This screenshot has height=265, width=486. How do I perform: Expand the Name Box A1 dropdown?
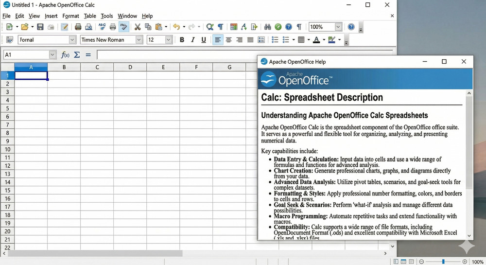click(52, 55)
